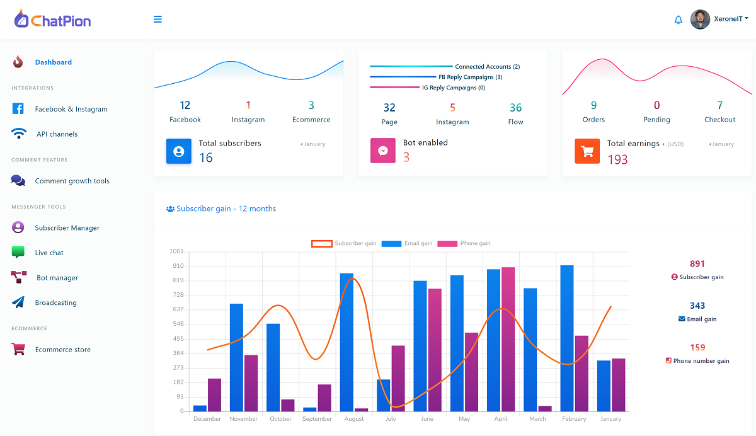Open the notifications bell

coord(679,20)
